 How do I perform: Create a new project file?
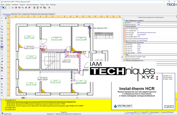(x=9, y=7)
